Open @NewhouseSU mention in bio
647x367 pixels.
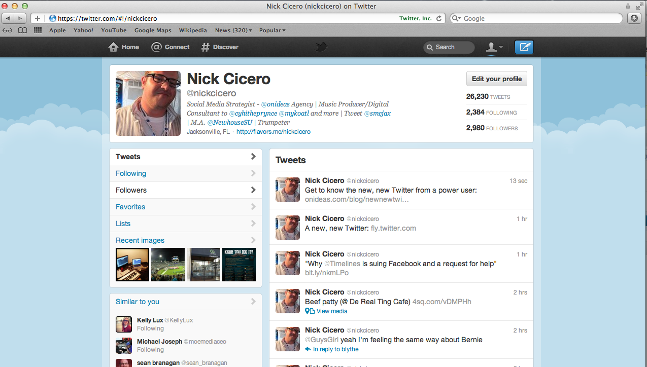click(231, 123)
